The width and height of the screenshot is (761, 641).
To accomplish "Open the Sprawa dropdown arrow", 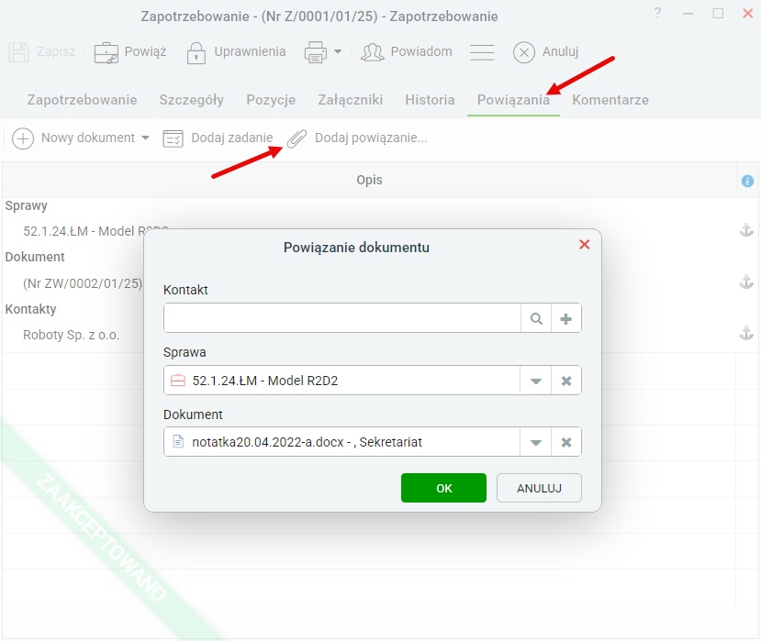I will pyautogui.click(x=535, y=381).
